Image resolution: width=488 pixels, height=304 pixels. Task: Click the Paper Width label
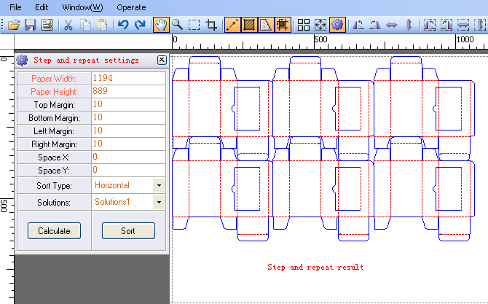(54, 79)
